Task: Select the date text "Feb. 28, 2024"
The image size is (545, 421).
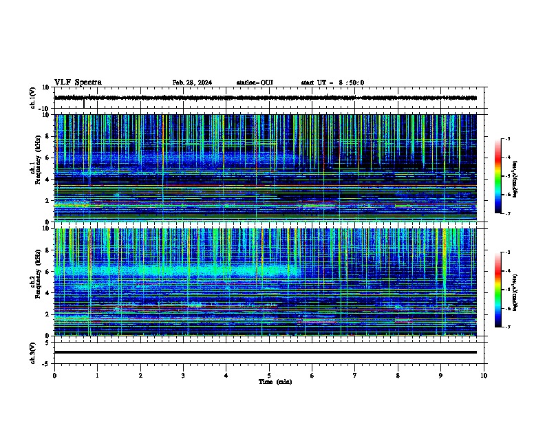Action: click(192, 83)
